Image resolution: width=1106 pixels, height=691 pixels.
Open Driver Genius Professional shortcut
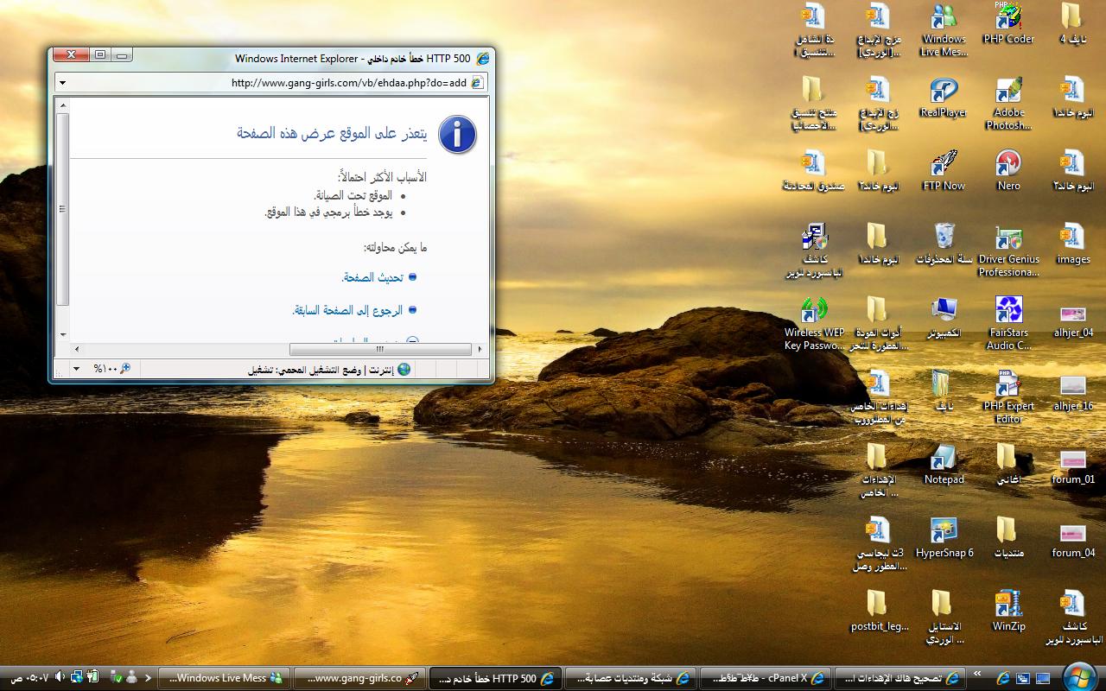click(x=1008, y=239)
